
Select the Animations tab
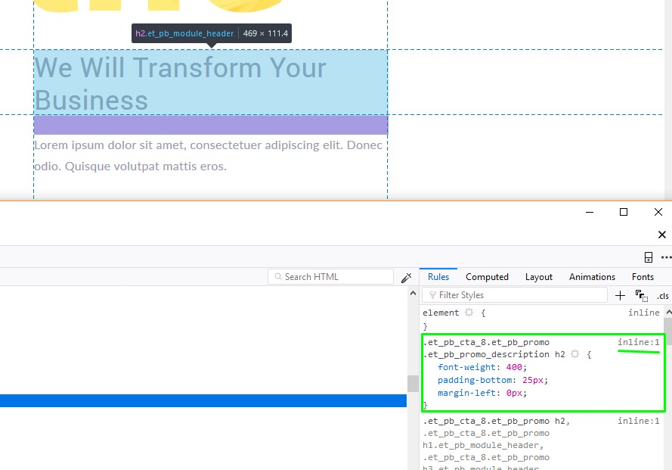click(x=592, y=277)
